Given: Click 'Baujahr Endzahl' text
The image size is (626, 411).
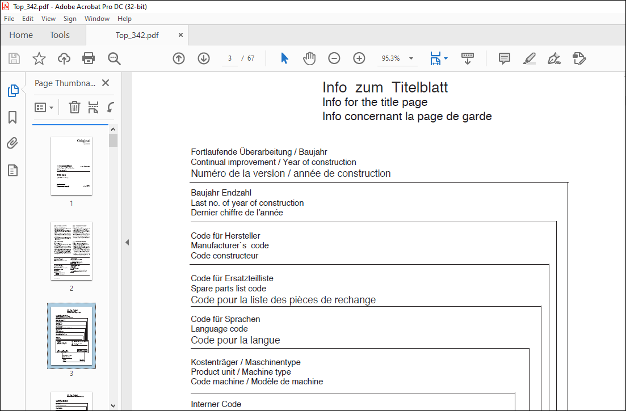Looking at the screenshot, I should [221, 193].
